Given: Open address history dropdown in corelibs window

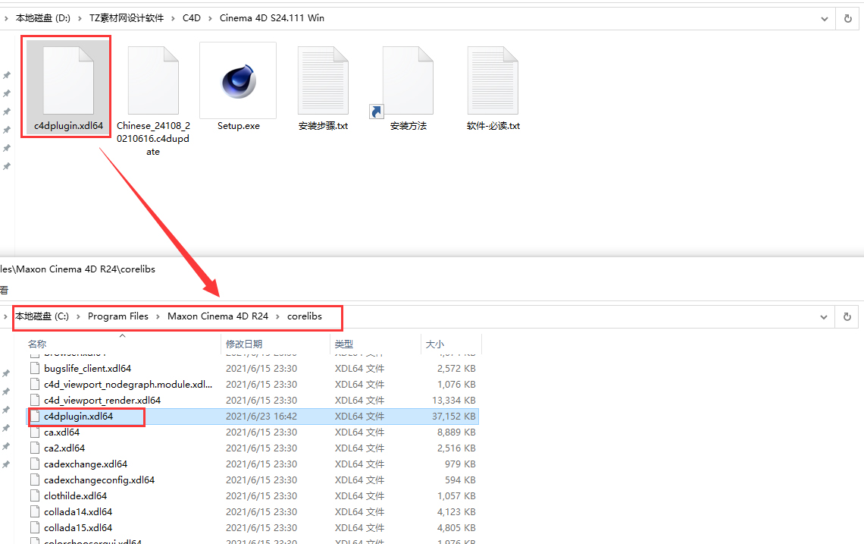Looking at the screenshot, I should [x=824, y=316].
